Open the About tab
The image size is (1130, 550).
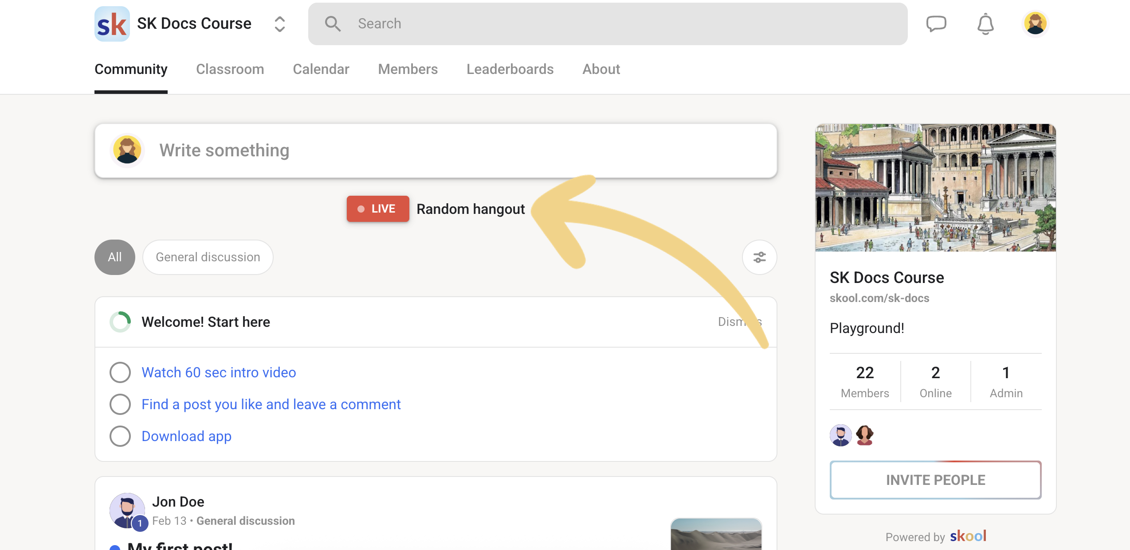[601, 69]
